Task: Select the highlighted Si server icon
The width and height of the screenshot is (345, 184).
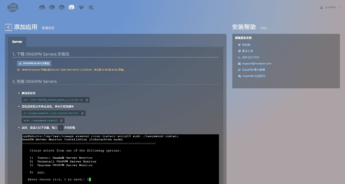Action: click(71, 8)
